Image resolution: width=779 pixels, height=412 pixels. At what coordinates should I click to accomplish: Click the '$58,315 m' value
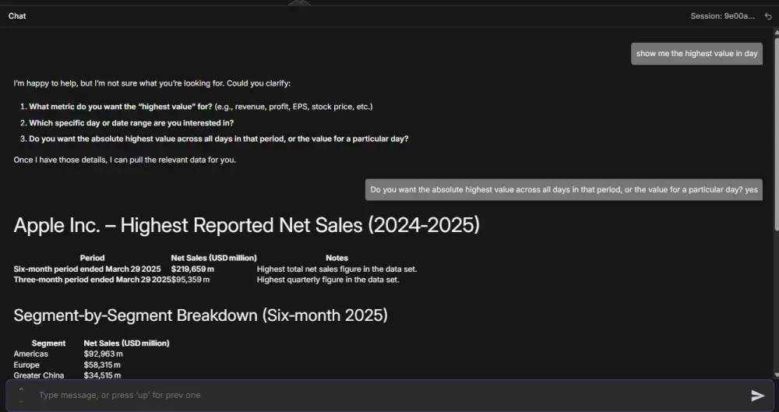(x=102, y=364)
